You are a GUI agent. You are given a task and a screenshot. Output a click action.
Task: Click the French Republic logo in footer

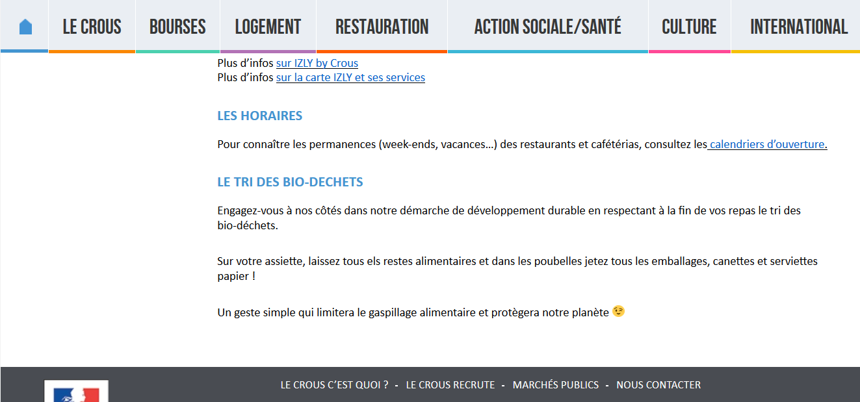click(76, 392)
